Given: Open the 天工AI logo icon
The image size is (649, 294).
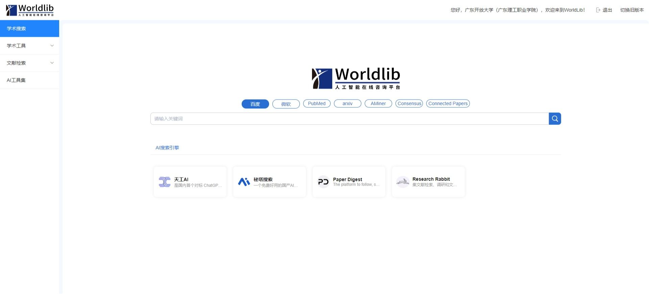Looking at the screenshot, I should [165, 182].
